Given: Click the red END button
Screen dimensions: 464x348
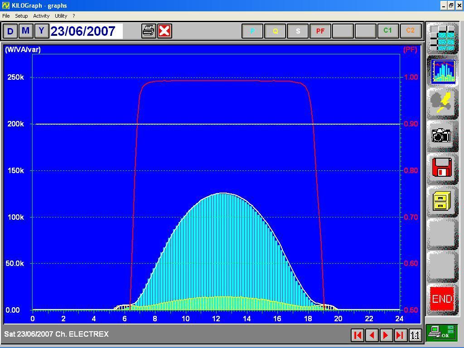Looking at the screenshot, I should tap(442, 299).
